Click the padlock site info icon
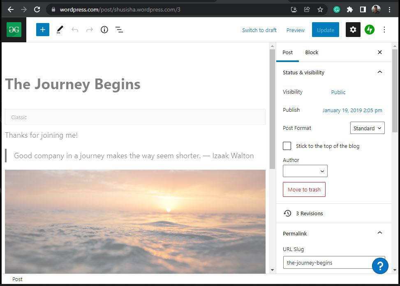Viewport: 400px width, 286px height. pyautogui.click(x=53, y=10)
